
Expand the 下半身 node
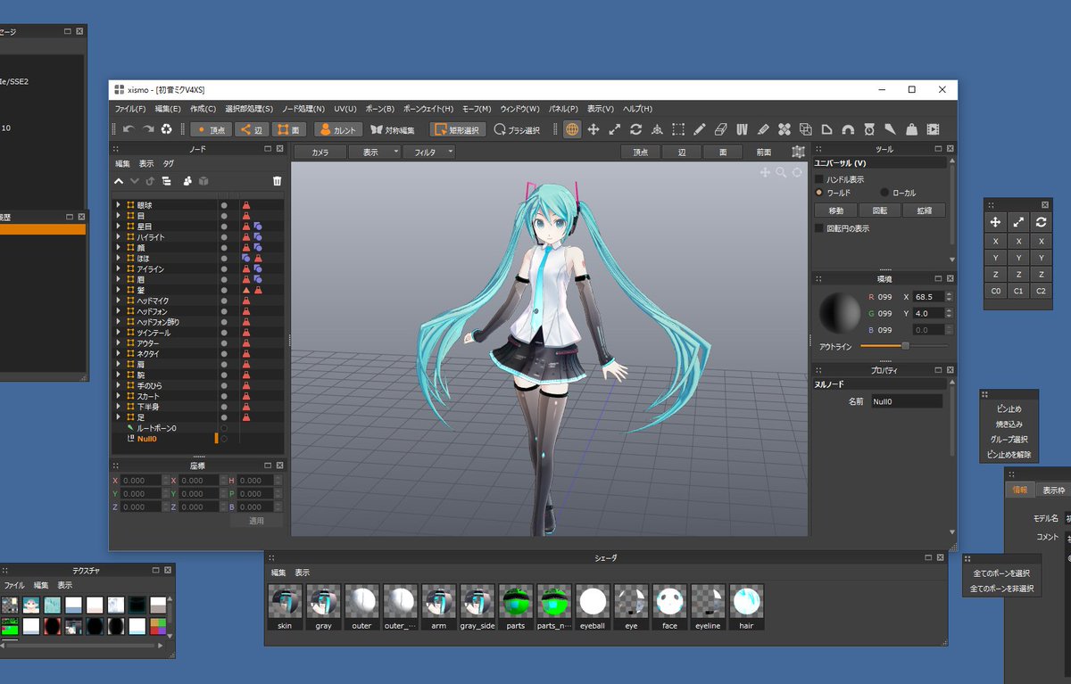pyautogui.click(x=119, y=407)
